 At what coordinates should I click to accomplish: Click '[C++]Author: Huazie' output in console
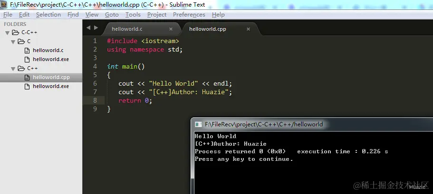[x=231, y=144]
